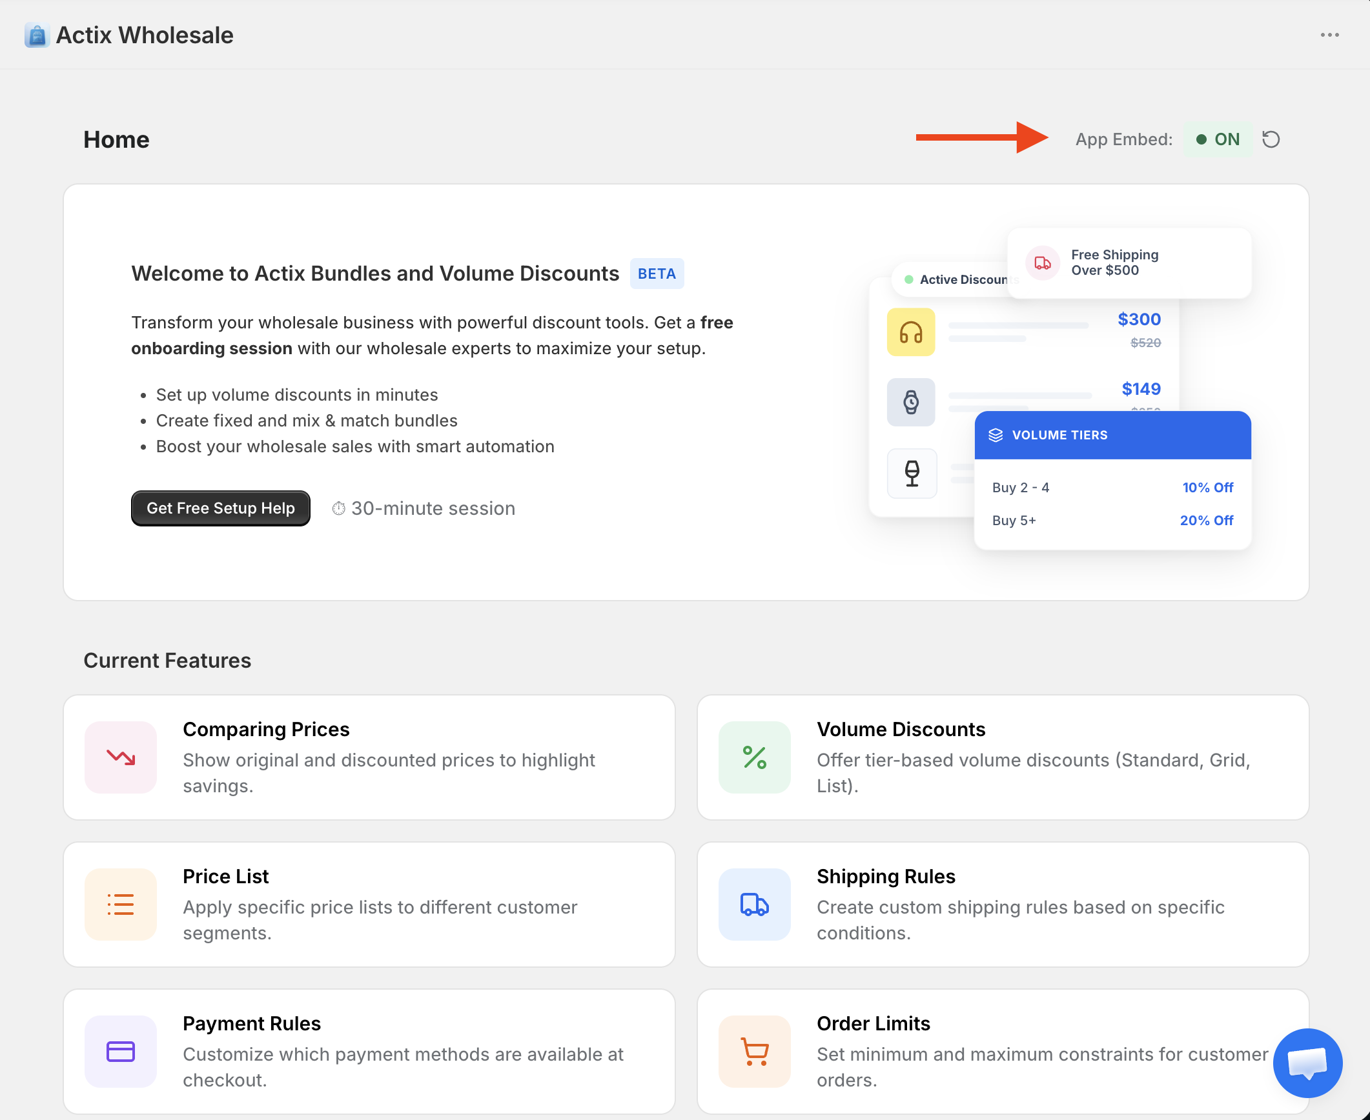Open the chat support bubble
The height and width of the screenshot is (1120, 1370).
(x=1307, y=1063)
